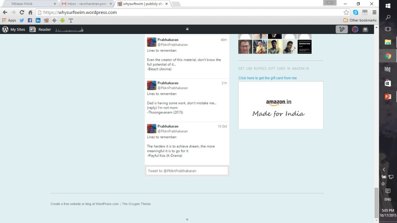Switch to the Mblaze Hilink tab
The height and width of the screenshot is (223, 397).
coord(31,4)
